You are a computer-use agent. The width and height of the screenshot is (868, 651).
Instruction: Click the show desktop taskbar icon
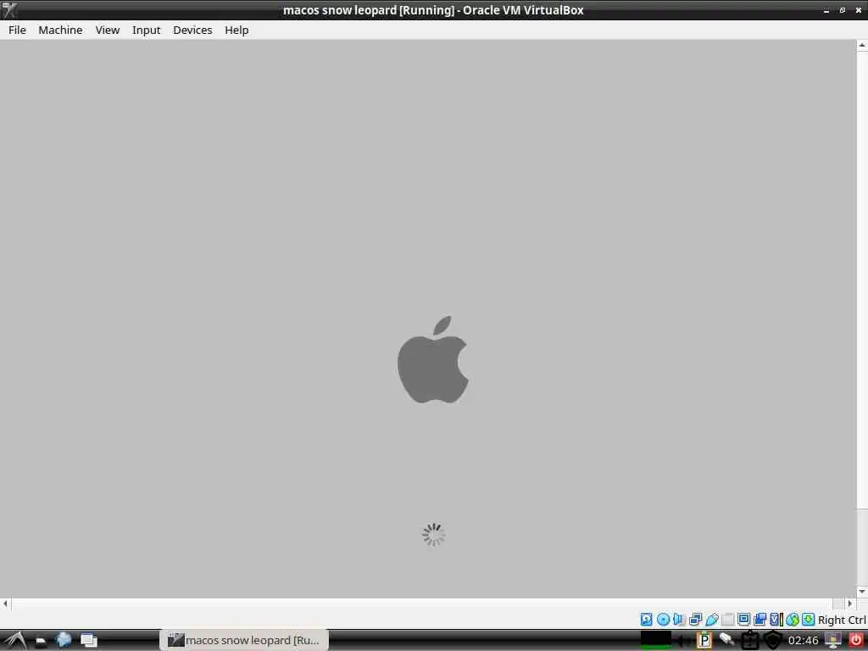[x=88, y=641]
